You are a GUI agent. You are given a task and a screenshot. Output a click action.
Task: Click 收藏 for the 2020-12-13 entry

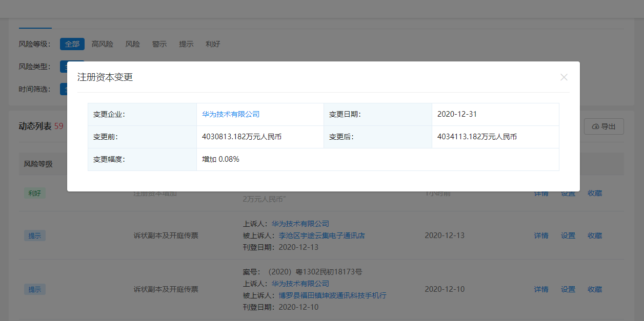pyautogui.click(x=595, y=236)
